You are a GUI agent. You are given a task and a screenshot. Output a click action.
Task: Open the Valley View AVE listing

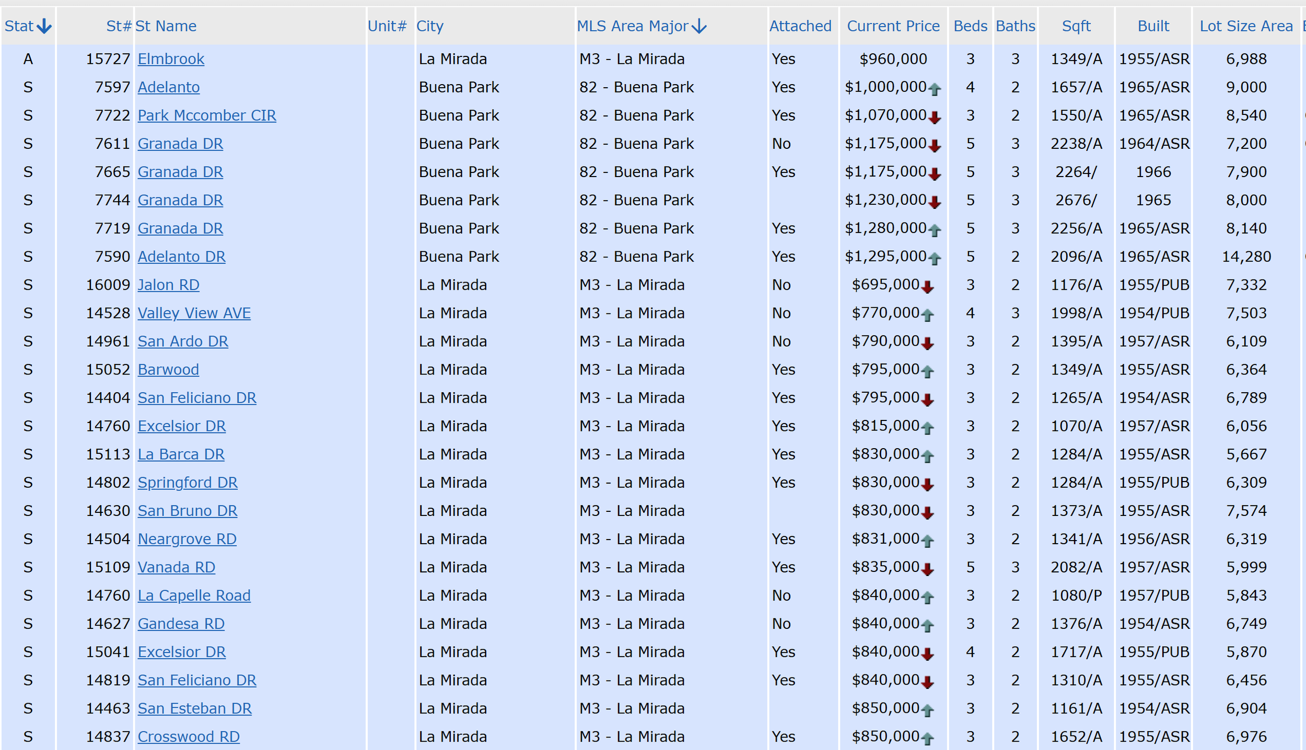(x=194, y=313)
